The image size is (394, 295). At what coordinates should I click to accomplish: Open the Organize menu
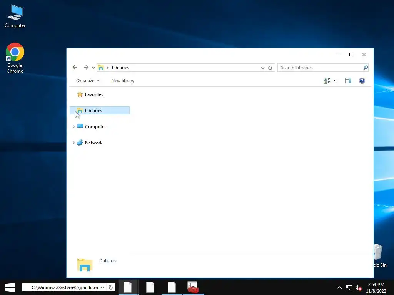88,81
